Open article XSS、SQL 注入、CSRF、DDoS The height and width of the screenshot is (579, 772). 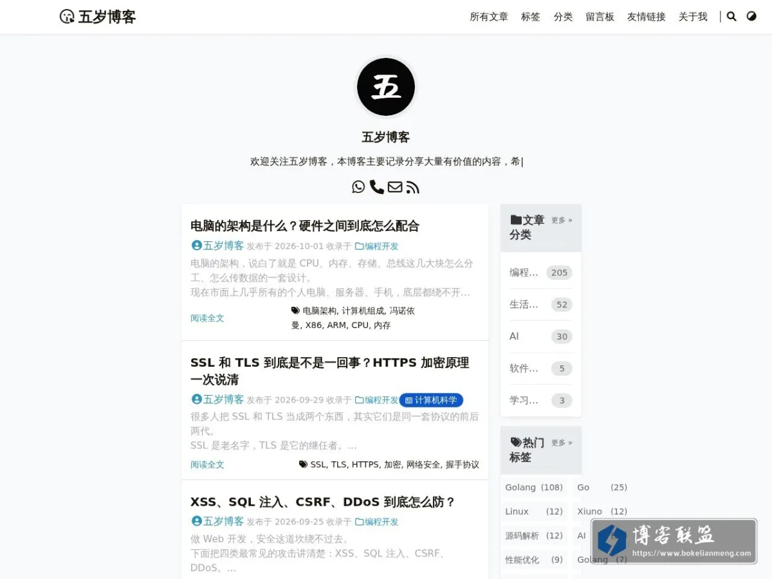coord(323,502)
